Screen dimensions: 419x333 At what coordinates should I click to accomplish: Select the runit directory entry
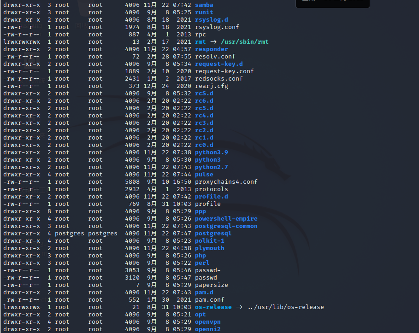[x=204, y=12]
